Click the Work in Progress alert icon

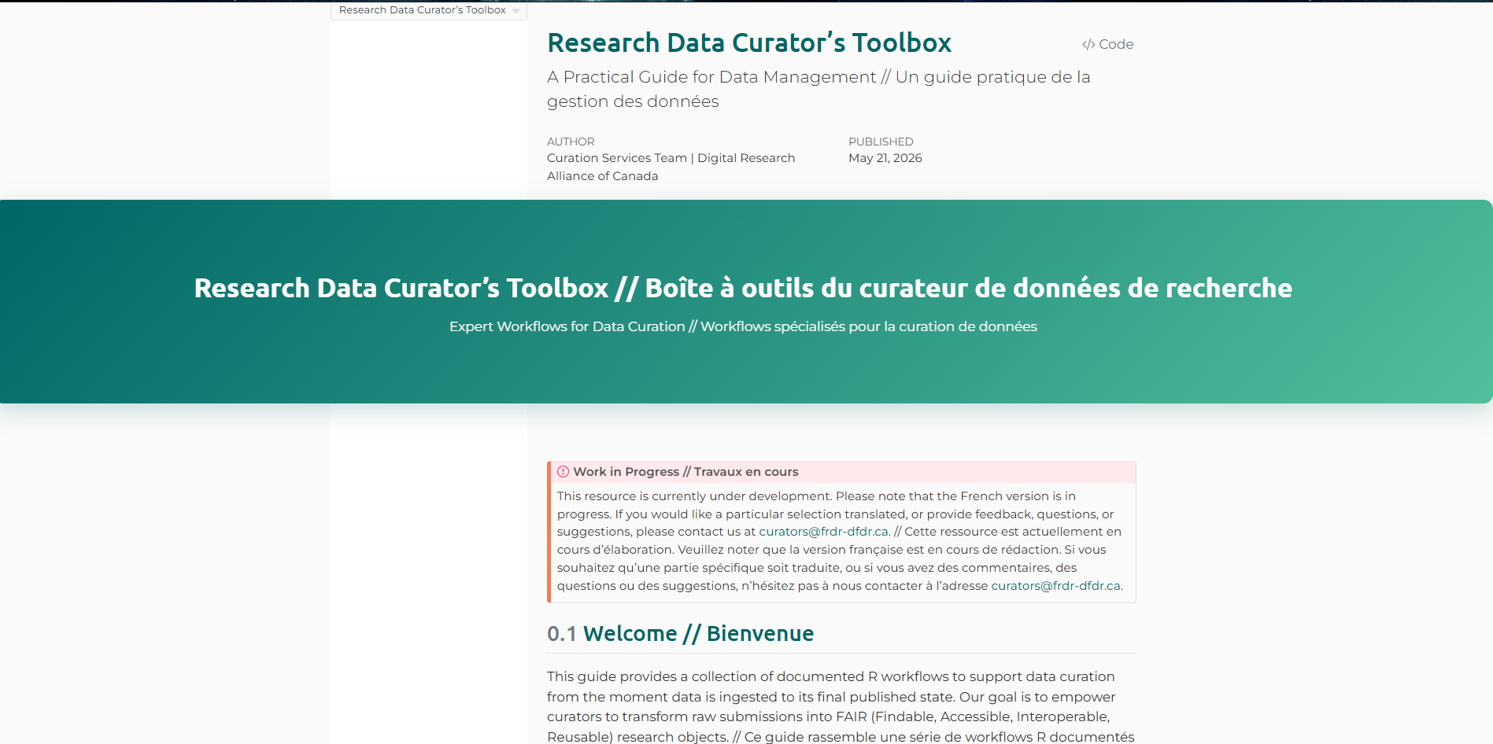[563, 472]
